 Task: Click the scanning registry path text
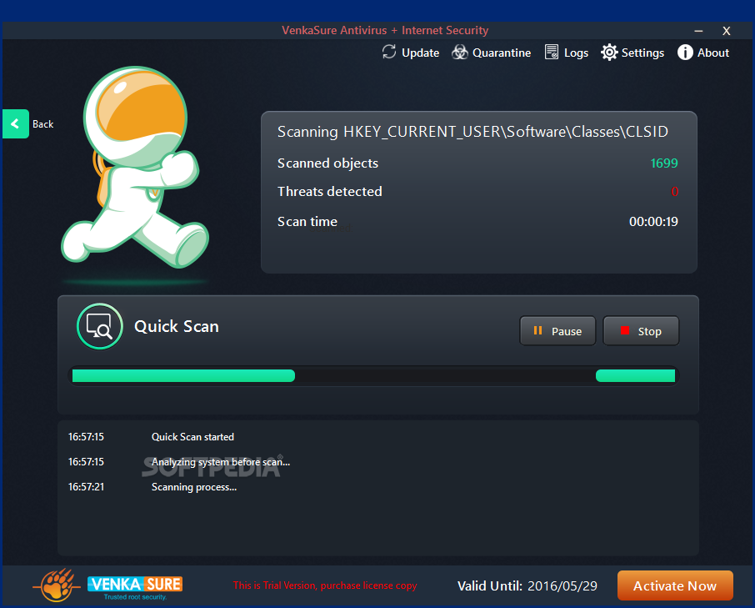click(x=472, y=132)
